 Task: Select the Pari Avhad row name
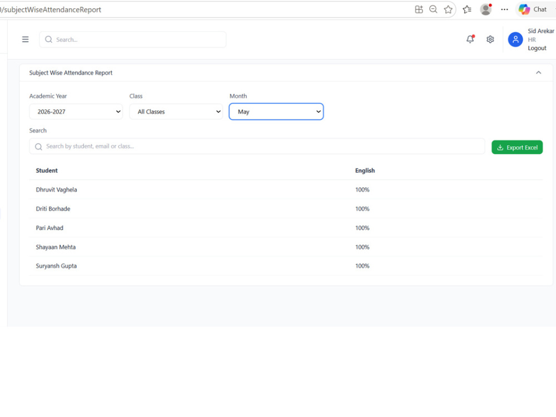pos(49,228)
